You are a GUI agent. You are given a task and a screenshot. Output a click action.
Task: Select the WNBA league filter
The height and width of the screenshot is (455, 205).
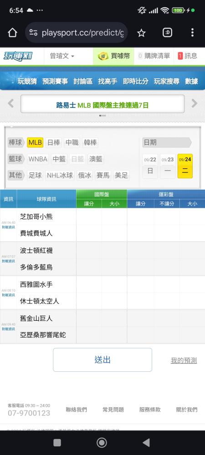pos(38,159)
